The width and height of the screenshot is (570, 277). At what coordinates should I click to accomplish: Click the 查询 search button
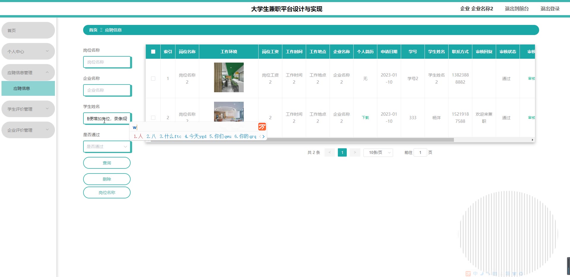[107, 163]
